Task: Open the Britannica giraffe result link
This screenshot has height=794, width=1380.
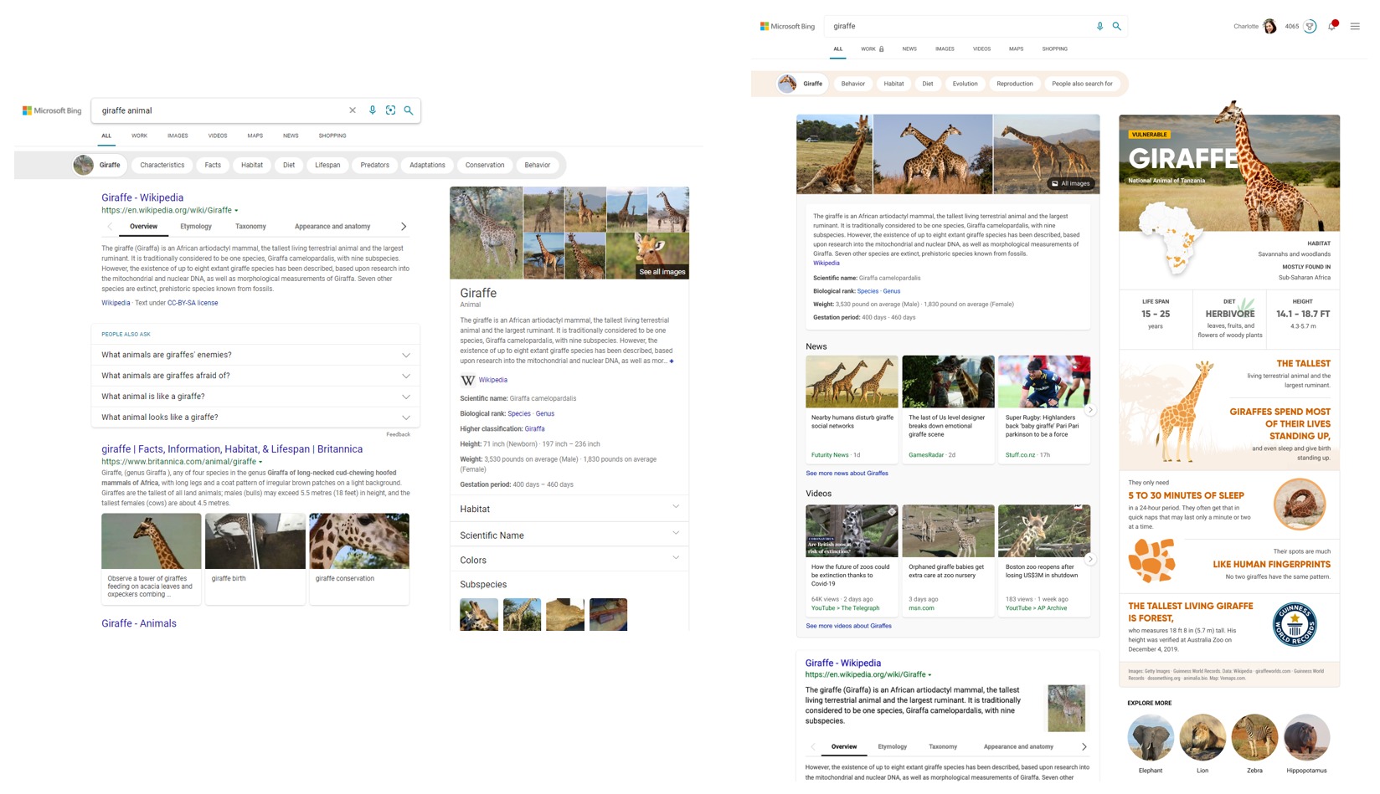Action: (232, 449)
